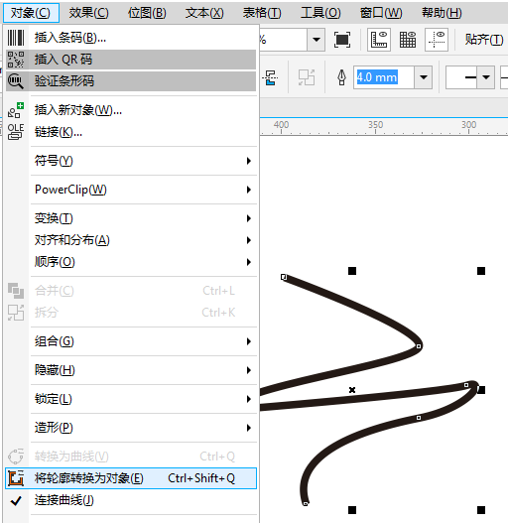Click the curve's bottom end node

pyautogui.click(x=306, y=504)
